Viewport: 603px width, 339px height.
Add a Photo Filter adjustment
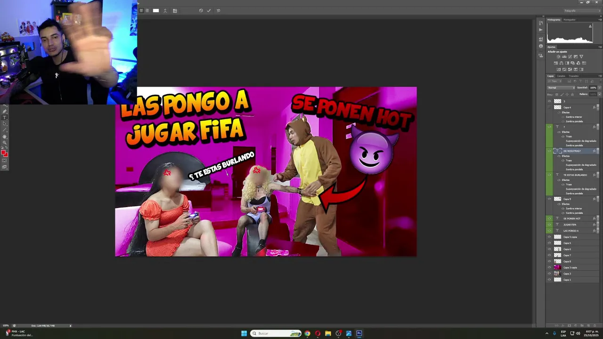573,63
